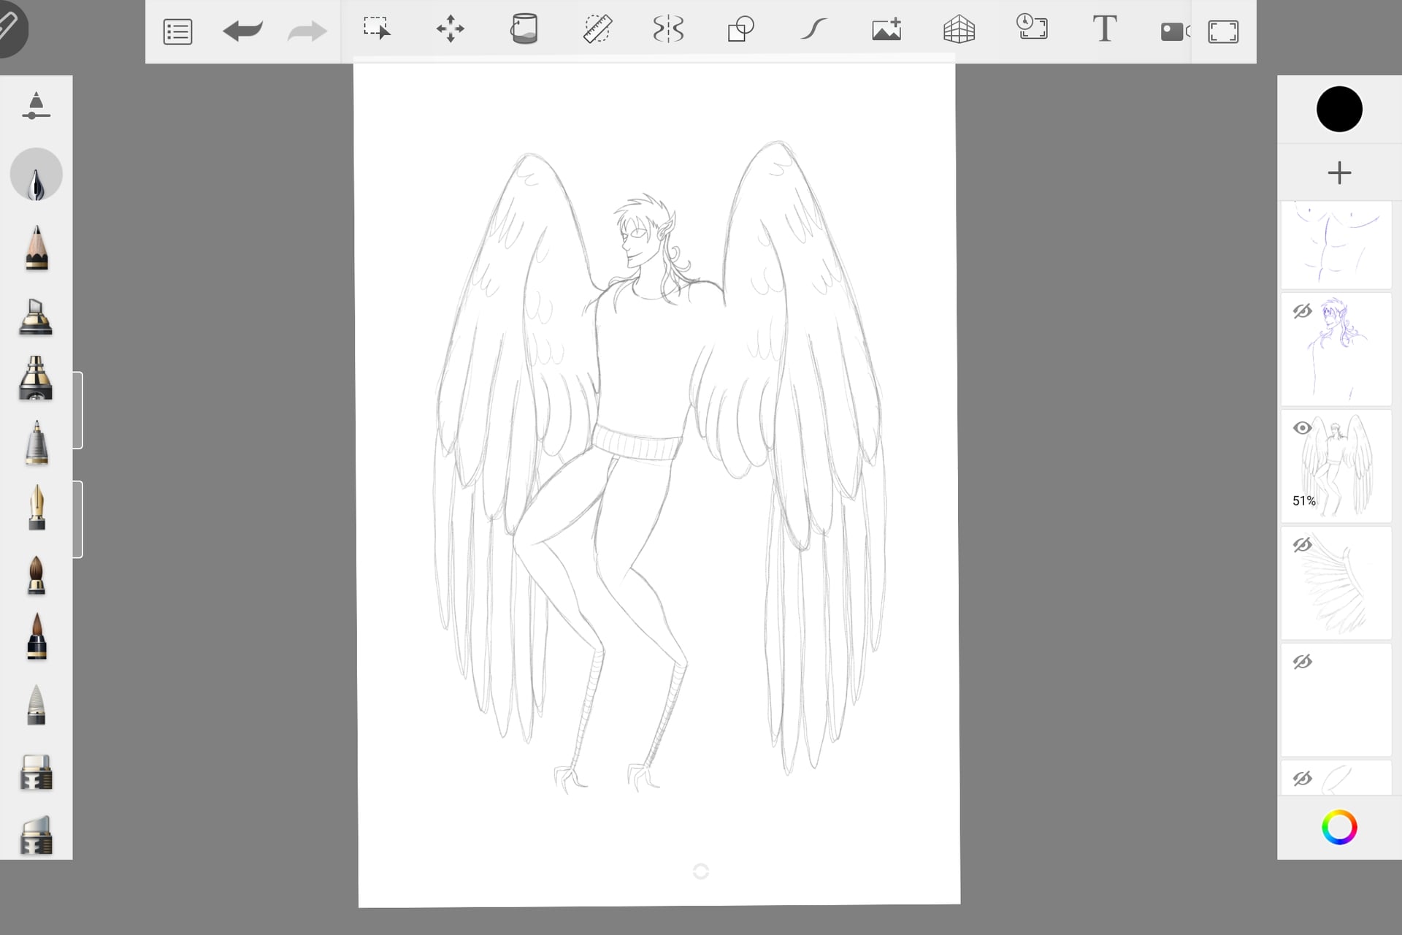Image resolution: width=1402 pixels, height=935 pixels.
Task: Click the brush opacity slider handle
Action: click(x=77, y=519)
